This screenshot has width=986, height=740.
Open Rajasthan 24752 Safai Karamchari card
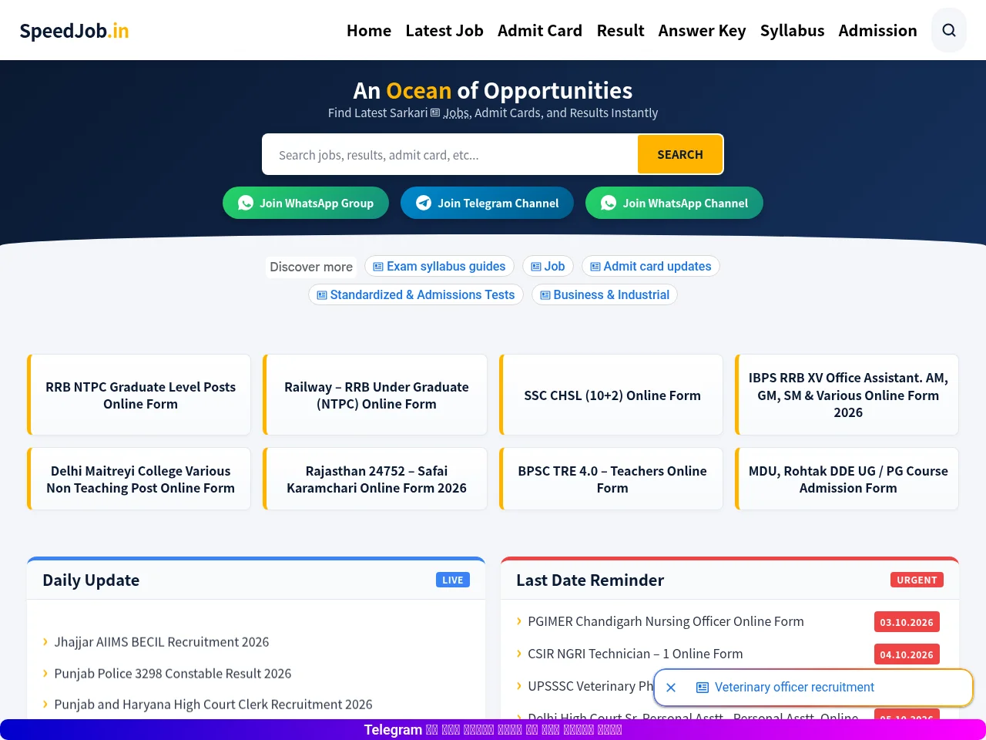tap(375, 479)
